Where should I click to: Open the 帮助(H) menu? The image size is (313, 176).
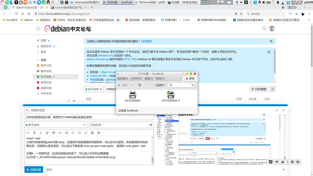(x=160, y=78)
